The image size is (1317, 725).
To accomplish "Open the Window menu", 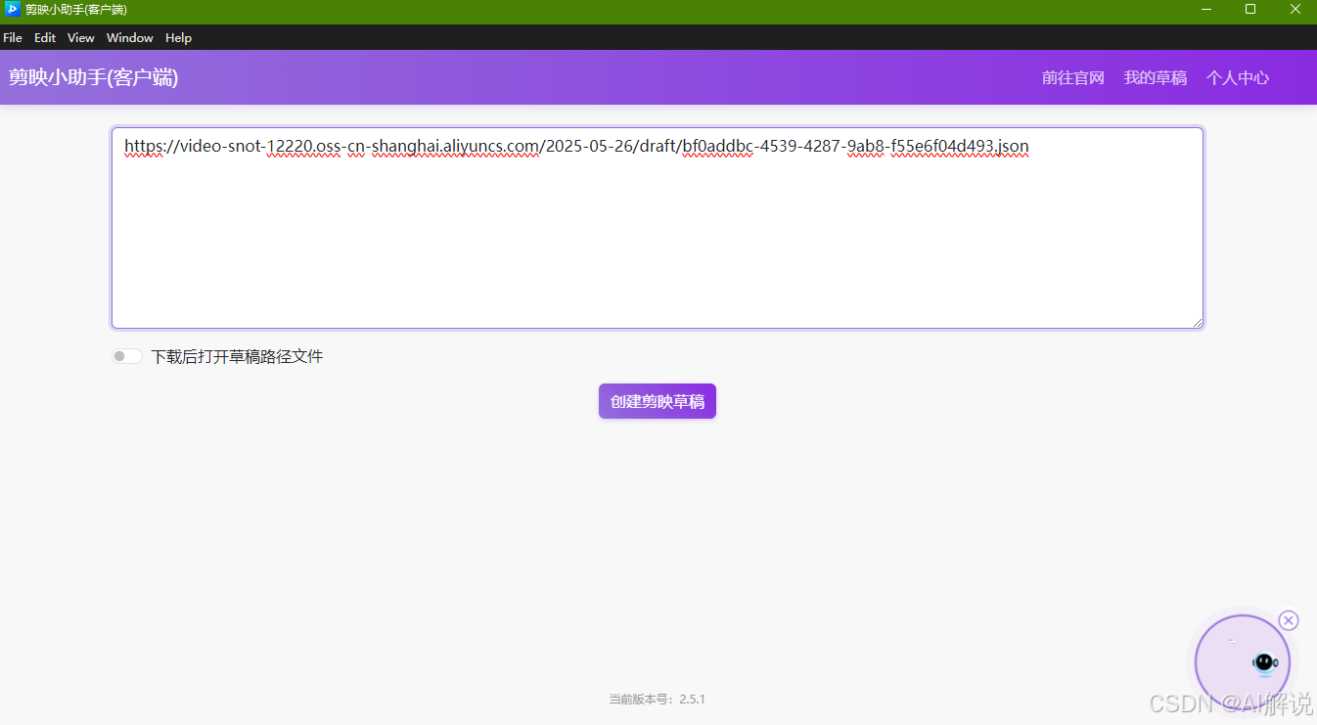I will 130,38.
